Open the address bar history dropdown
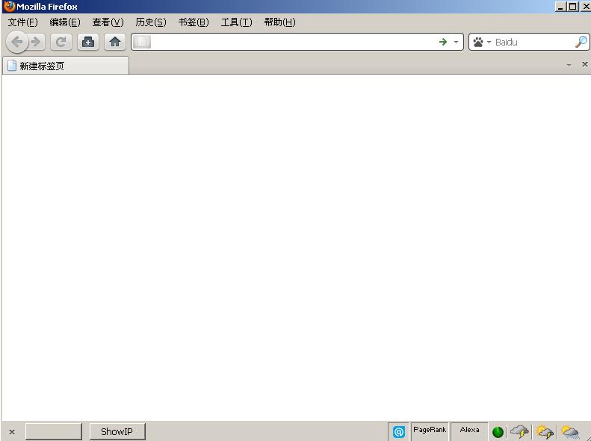This screenshot has height=441, width=591. tap(456, 42)
